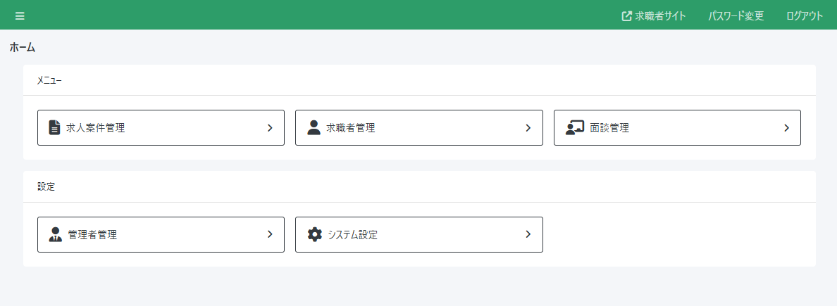Open the システム設定 settings card
The image size is (837, 306).
418,234
